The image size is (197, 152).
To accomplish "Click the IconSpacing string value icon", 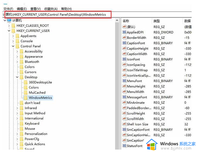I will [124, 64].
